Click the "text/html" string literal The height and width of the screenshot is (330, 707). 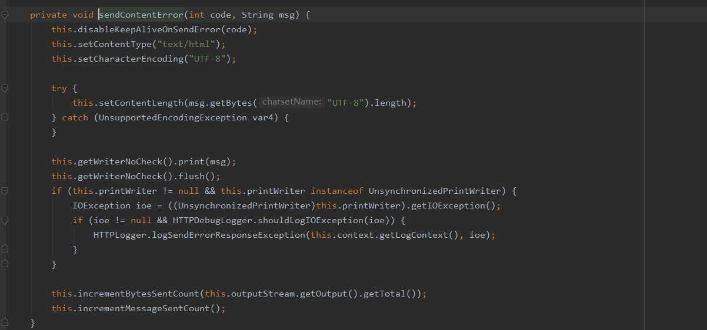click(194, 44)
